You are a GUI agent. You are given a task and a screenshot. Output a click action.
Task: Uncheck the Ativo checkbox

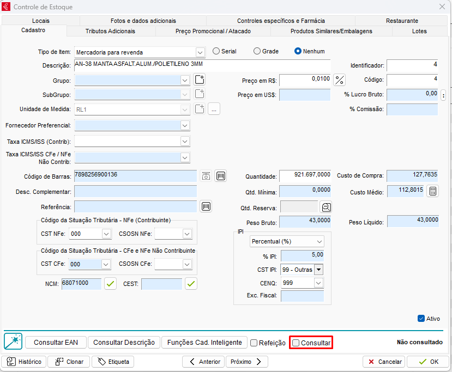coord(421,319)
